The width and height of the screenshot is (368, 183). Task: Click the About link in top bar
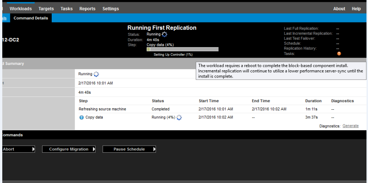pyautogui.click(x=339, y=9)
